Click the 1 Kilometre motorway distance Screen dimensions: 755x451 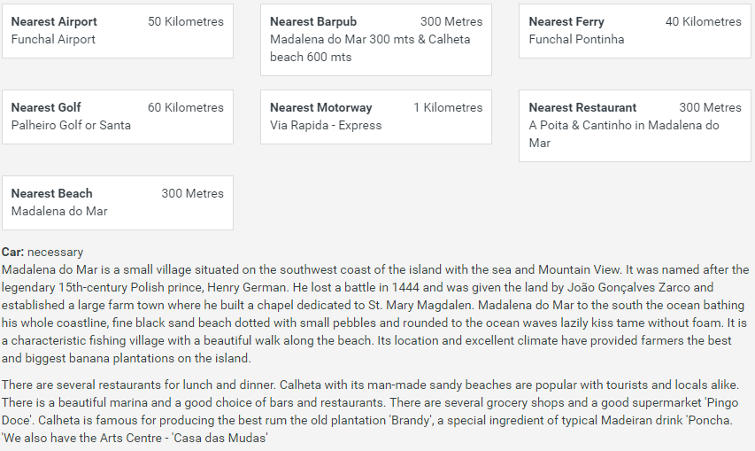coord(448,107)
